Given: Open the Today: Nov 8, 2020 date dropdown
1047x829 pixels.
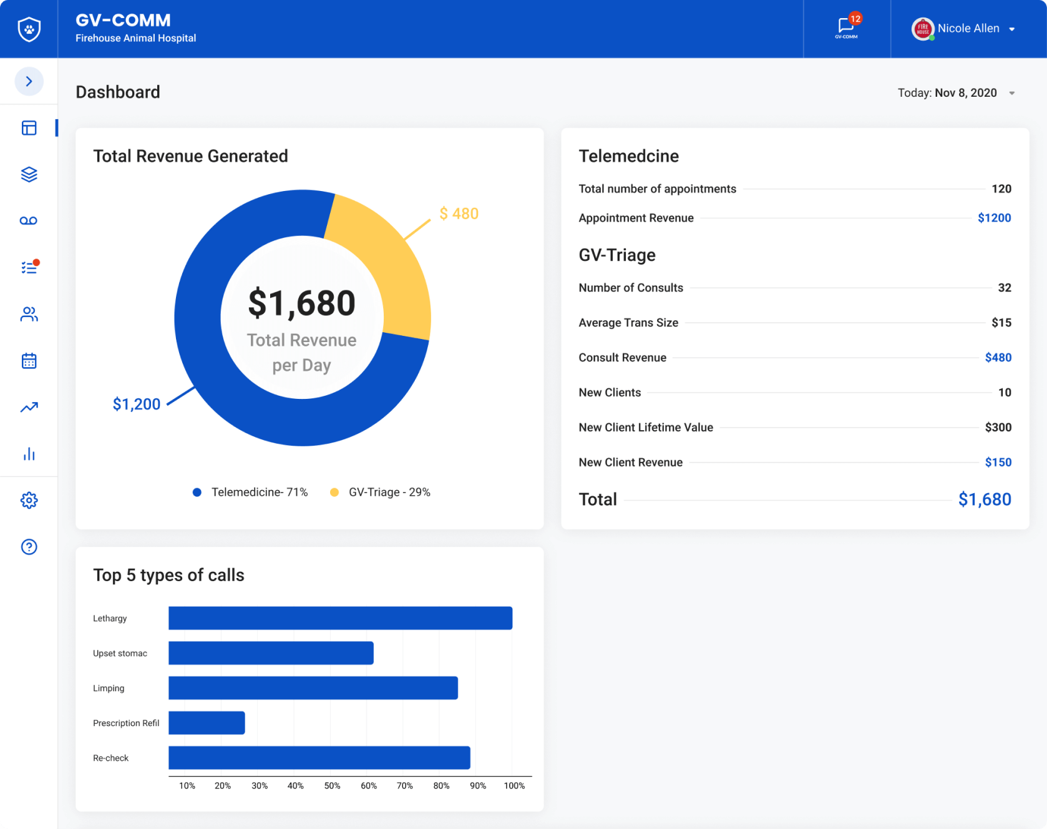Looking at the screenshot, I should coord(957,93).
